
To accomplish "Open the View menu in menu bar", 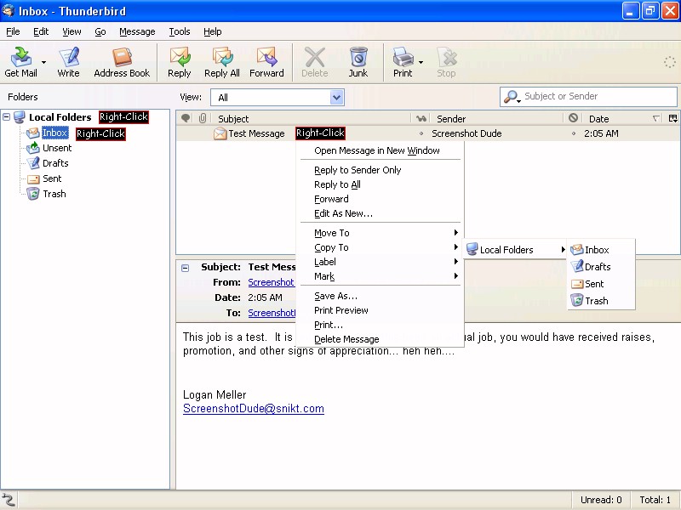I will (x=72, y=31).
